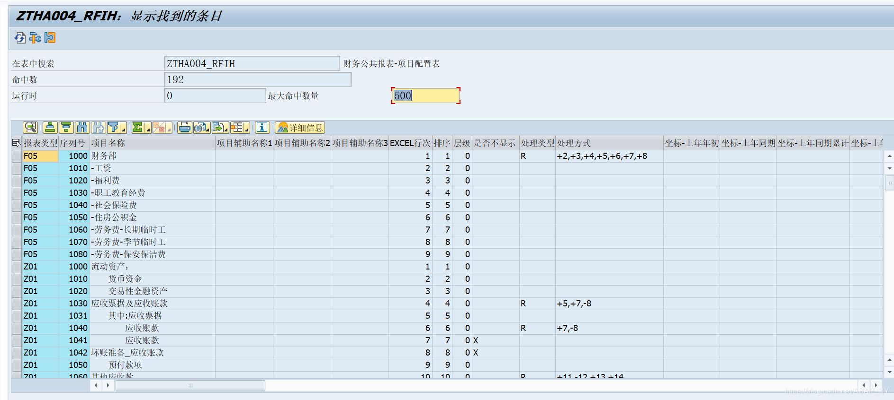
Task: Click the cell '其中:应收票据'
Action: pos(153,316)
